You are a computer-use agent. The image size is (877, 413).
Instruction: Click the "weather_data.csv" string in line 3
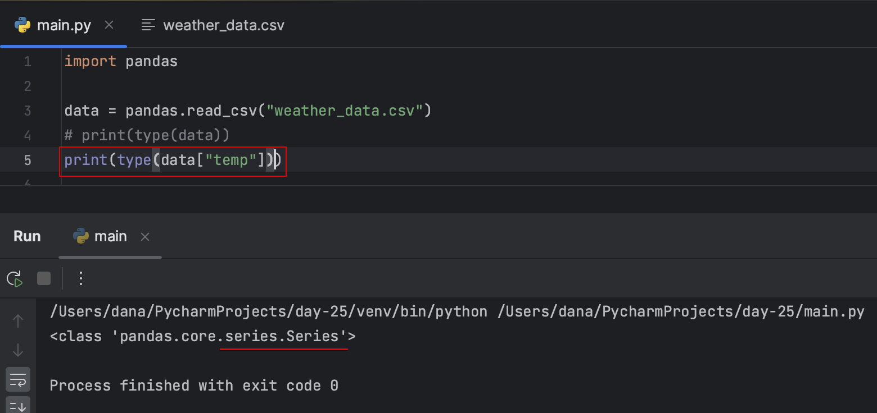tap(345, 111)
